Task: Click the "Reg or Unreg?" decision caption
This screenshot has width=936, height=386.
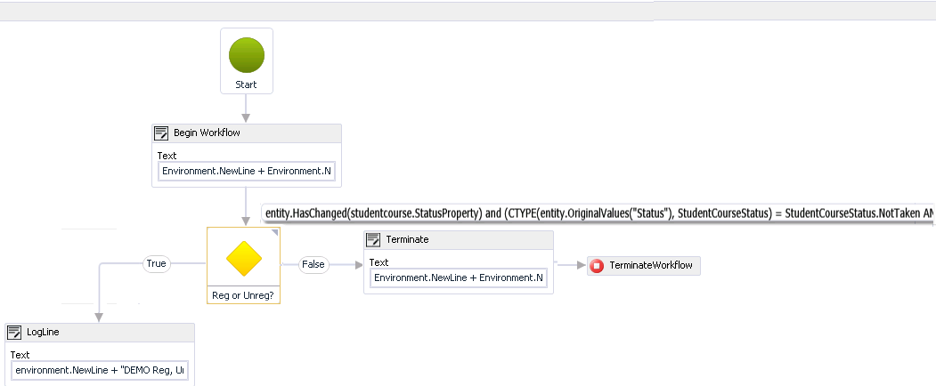Action: [243, 294]
